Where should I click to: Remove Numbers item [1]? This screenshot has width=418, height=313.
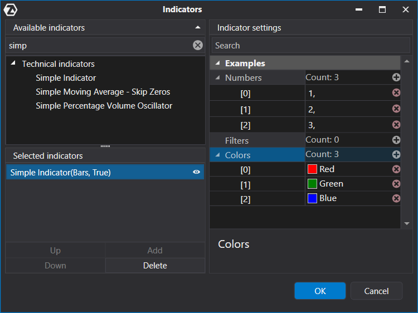[x=396, y=109]
